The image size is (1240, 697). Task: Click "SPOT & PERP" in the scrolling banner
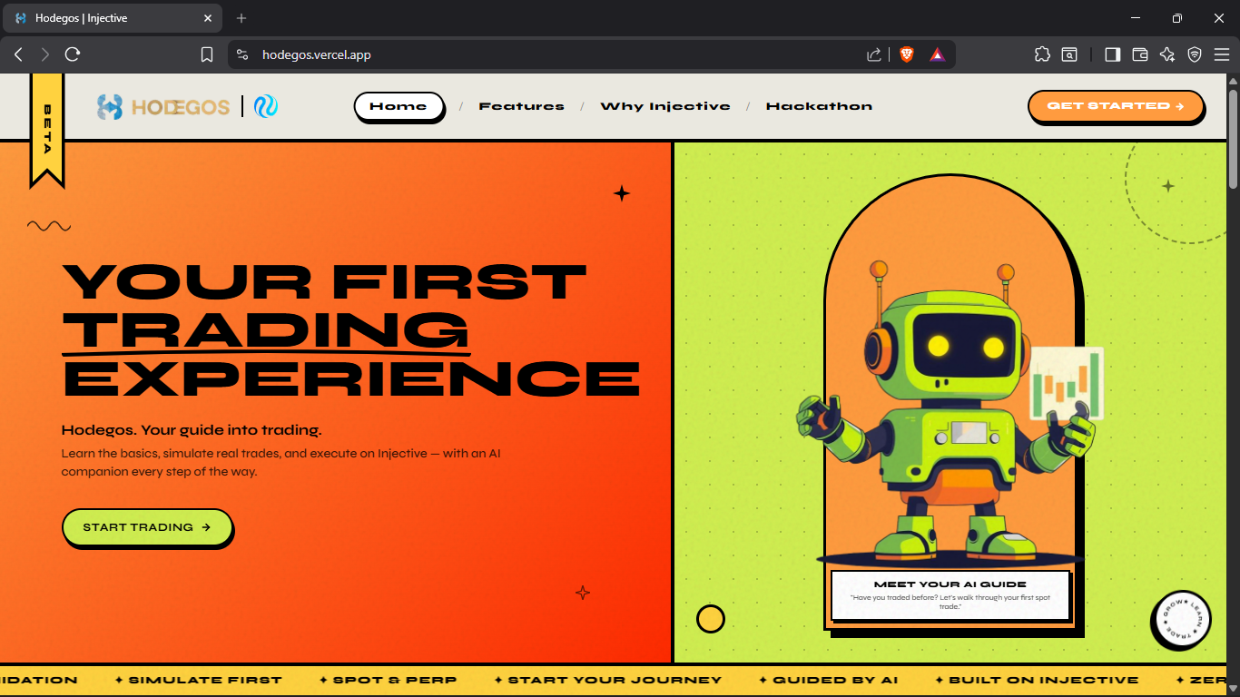click(x=395, y=680)
